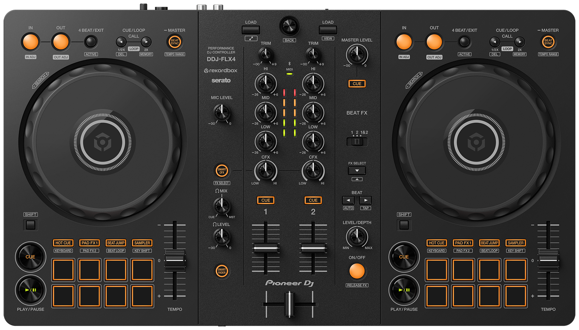This screenshot has height=330, width=579.
Task: Tap left deck loop 2X arrow
Action: click(x=146, y=42)
